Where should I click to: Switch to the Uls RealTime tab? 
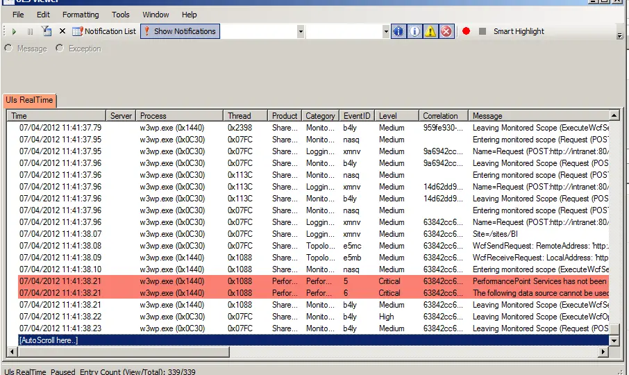click(29, 100)
